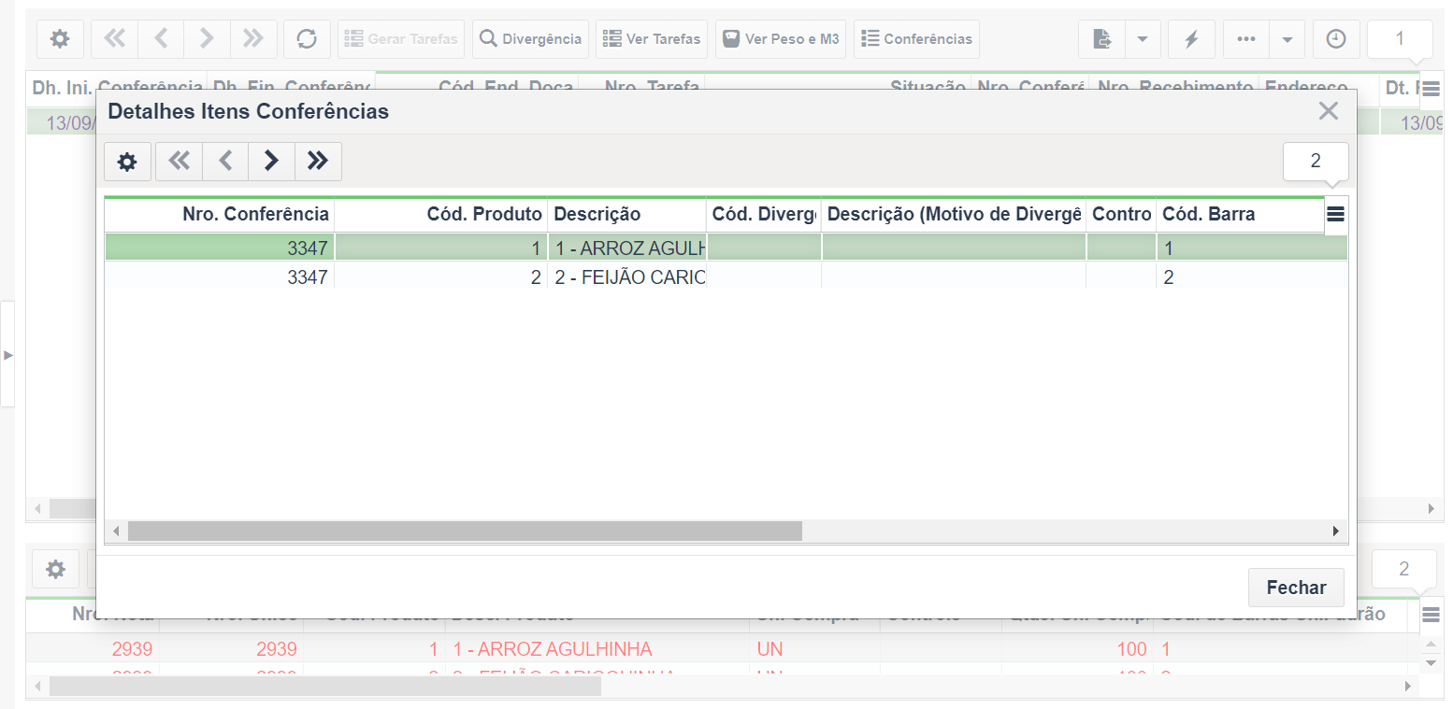Click the dialog horizontal scrollbar thumb

[465, 531]
